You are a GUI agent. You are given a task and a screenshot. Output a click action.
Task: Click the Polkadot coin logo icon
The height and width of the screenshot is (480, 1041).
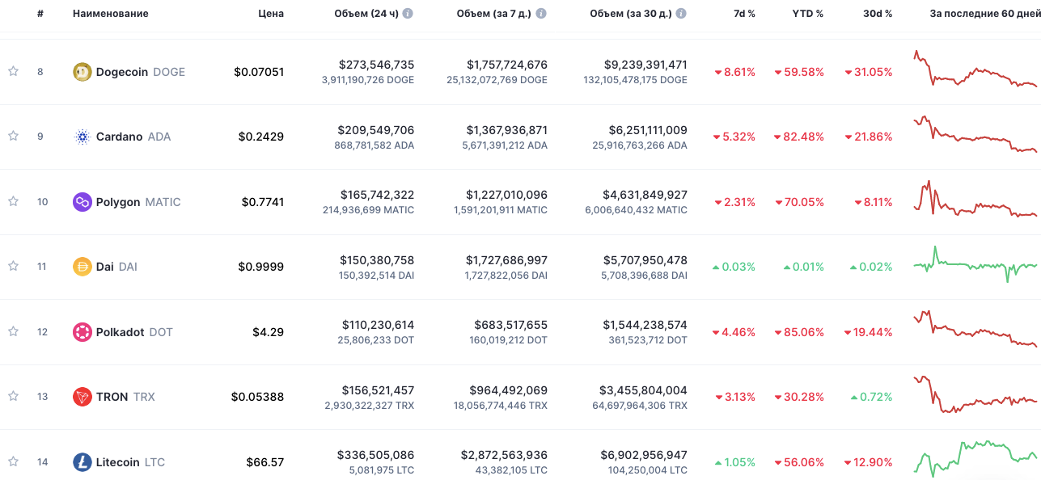83,332
